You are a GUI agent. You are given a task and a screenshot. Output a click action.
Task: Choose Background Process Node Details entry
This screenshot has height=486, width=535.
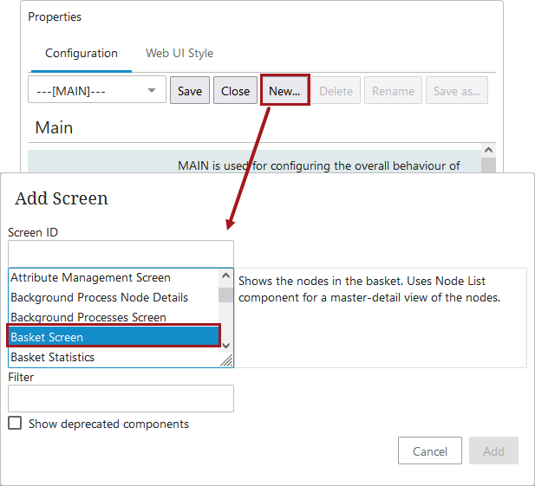[100, 298]
